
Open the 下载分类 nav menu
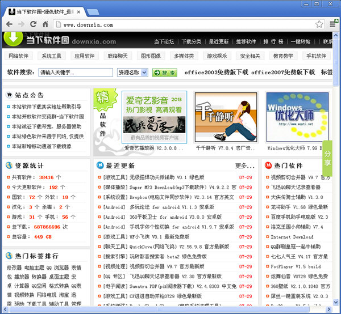(x=192, y=41)
